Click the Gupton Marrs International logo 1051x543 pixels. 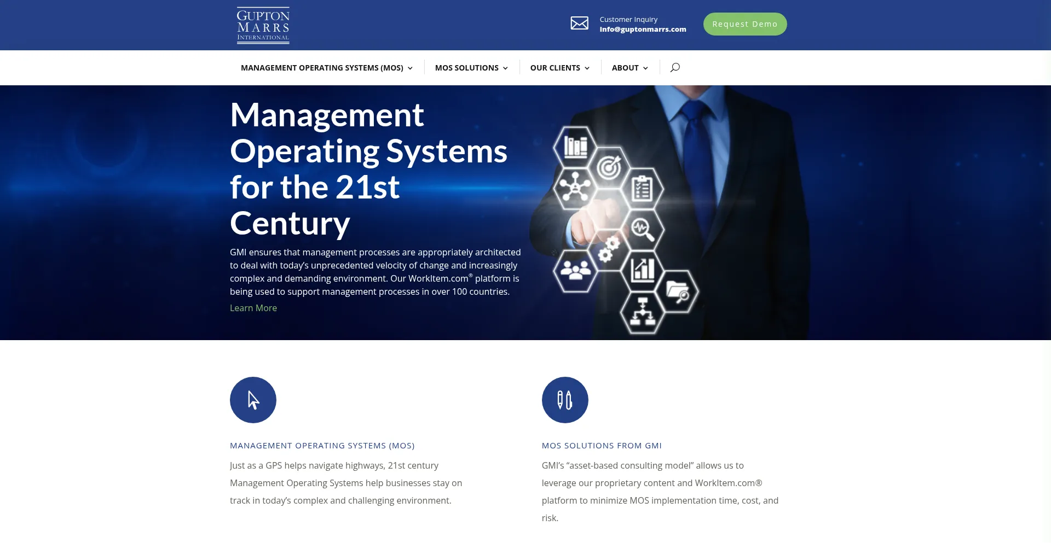[x=263, y=25]
